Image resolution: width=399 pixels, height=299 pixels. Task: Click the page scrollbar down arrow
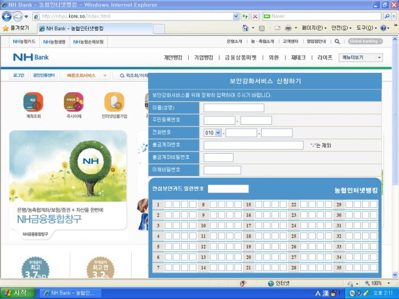point(394,275)
